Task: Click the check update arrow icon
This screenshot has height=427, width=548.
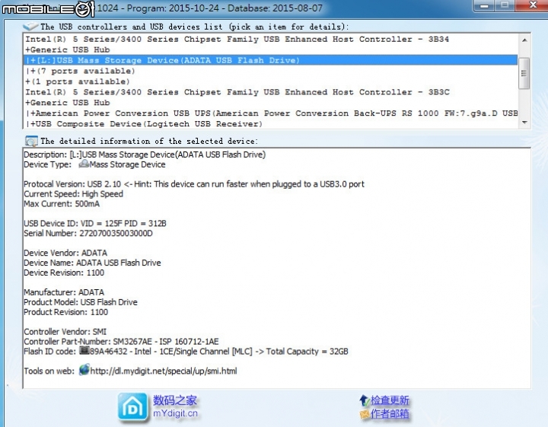Action: pyautogui.click(x=364, y=400)
